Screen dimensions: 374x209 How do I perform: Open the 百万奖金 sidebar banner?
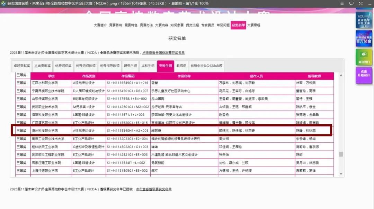pyautogui.click(x=364, y=39)
